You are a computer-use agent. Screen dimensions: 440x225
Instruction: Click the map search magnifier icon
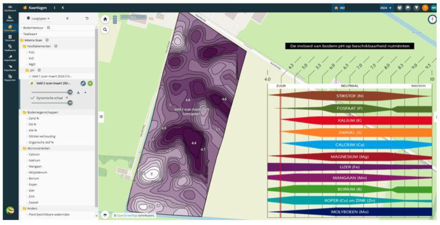pos(105,30)
